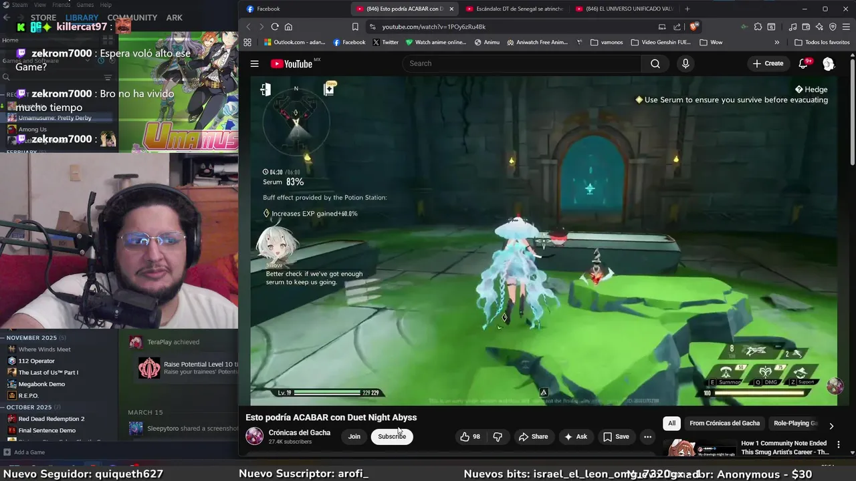
Task: Join the Crónicas del Gacha channel
Action: point(354,436)
